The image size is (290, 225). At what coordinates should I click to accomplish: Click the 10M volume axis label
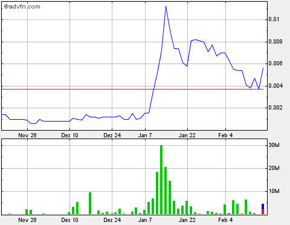coord(274,191)
